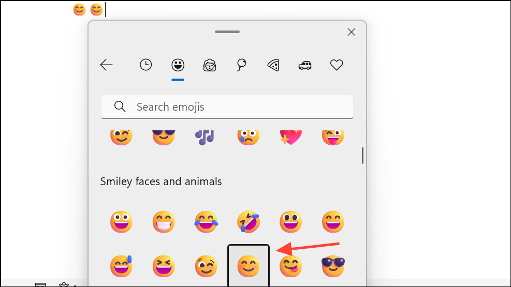
Task: Open the heart symbols category
Action: coord(337,65)
